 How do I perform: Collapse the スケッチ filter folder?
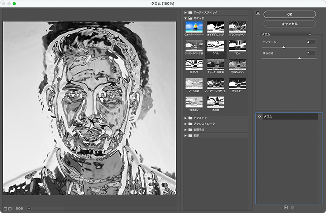(x=185, y=19)
